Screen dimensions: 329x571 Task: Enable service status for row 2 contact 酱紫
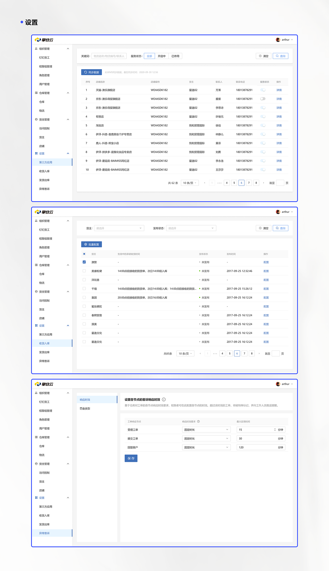point(263,99)
